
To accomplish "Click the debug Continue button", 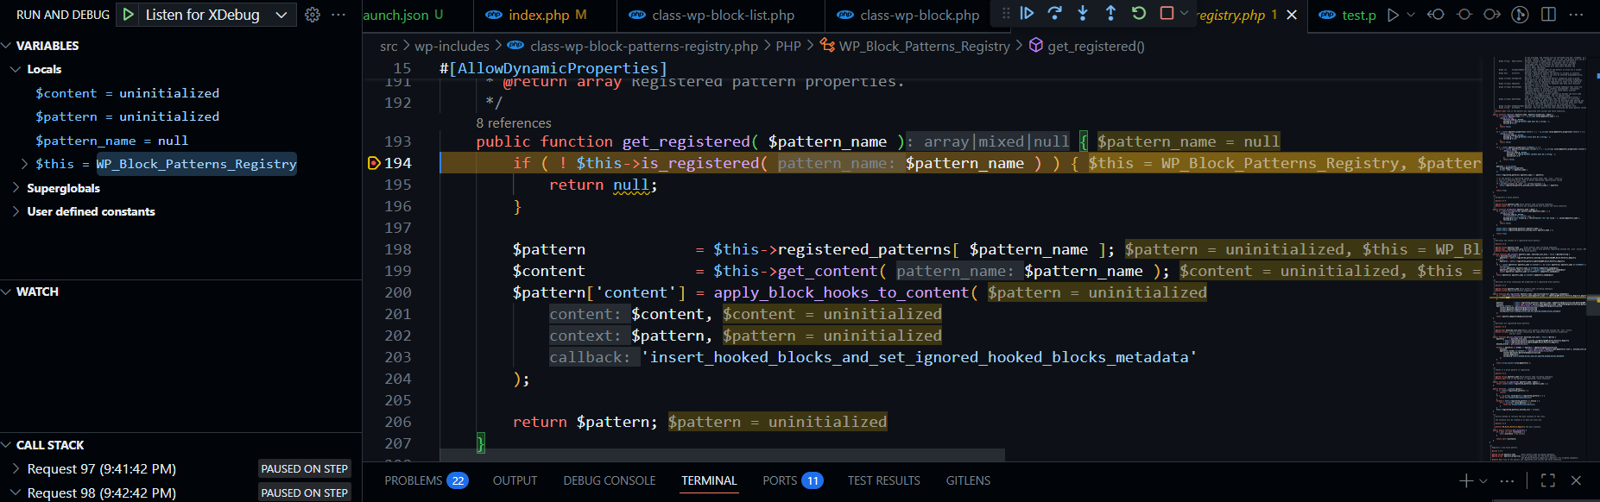I will 1027,13.
